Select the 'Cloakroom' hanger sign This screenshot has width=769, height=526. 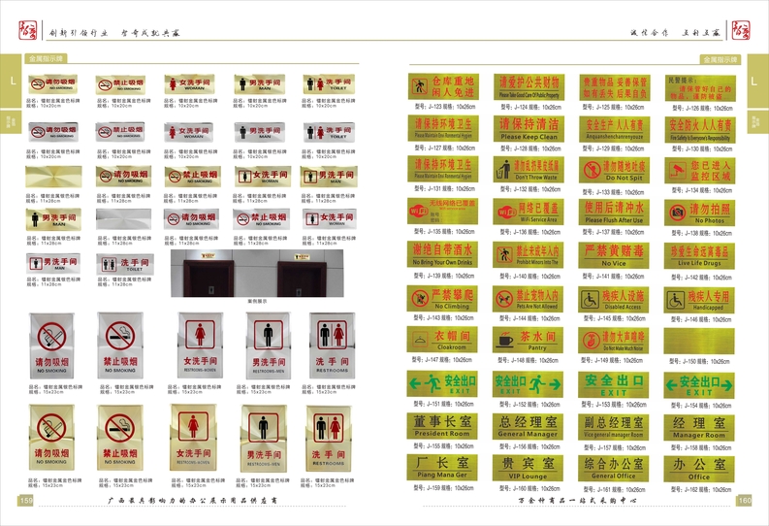pos(441,339)
